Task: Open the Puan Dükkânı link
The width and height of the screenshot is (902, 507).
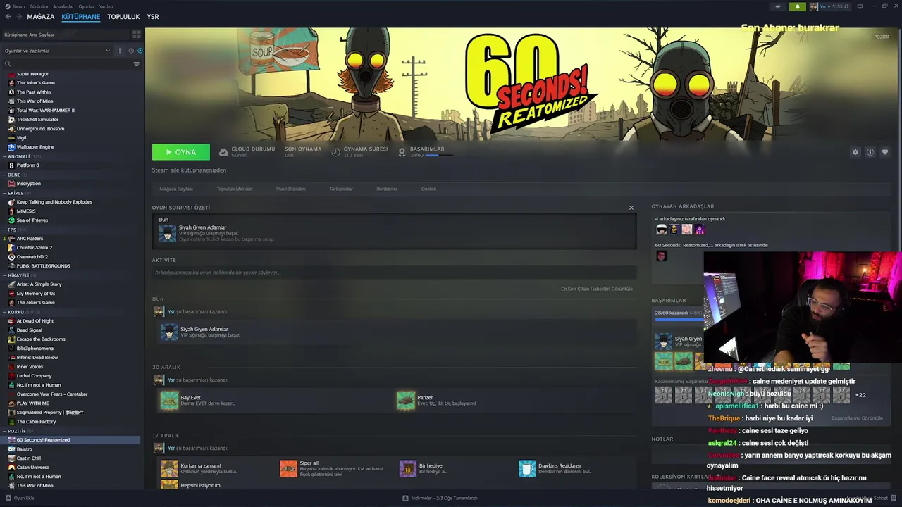Action: [x=291, y=189]
